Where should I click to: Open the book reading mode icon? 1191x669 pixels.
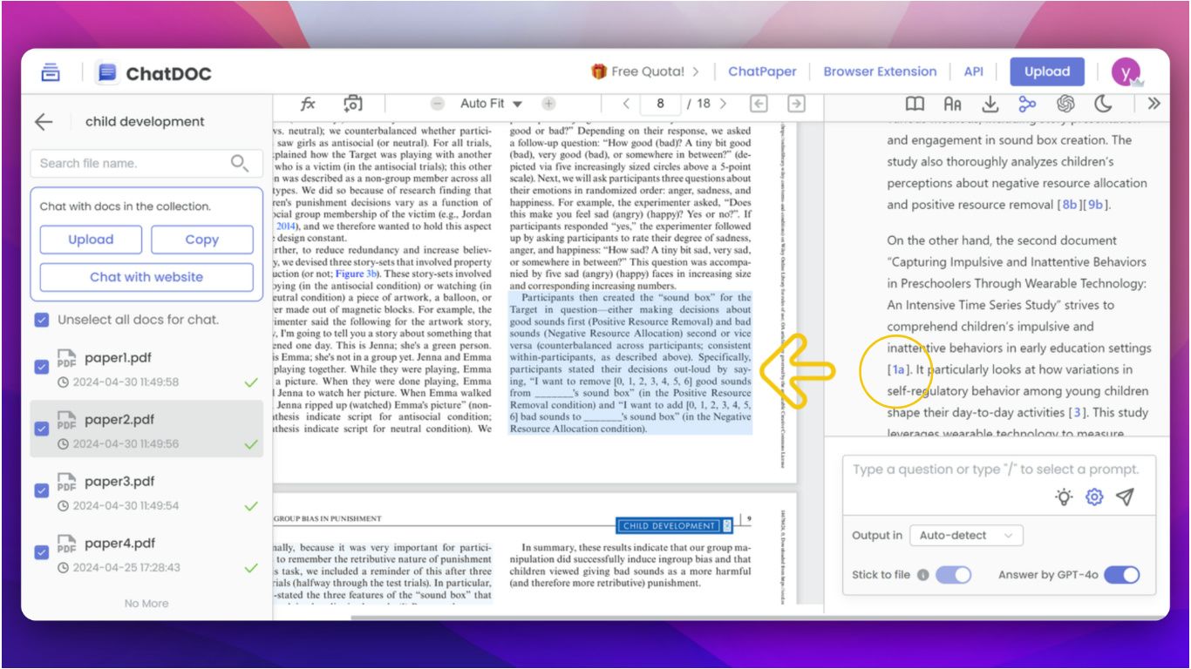pyautogui.click(x=915, y=104)
